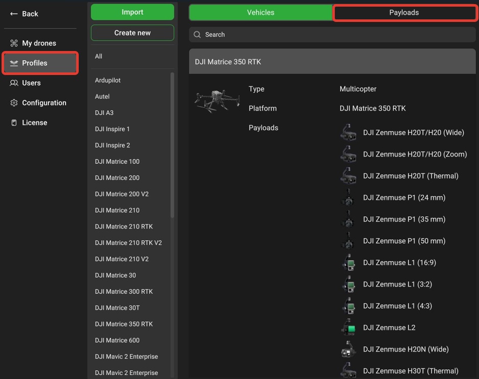479x379 pixels.
Task: Select DJI Matrice 30 profile
Action: (115, 275)
